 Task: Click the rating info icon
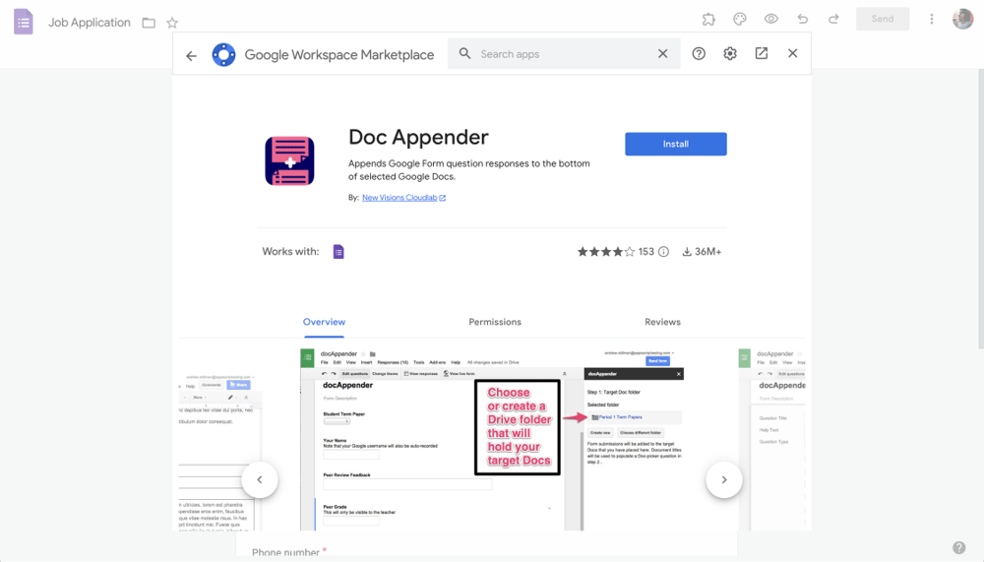663,252
